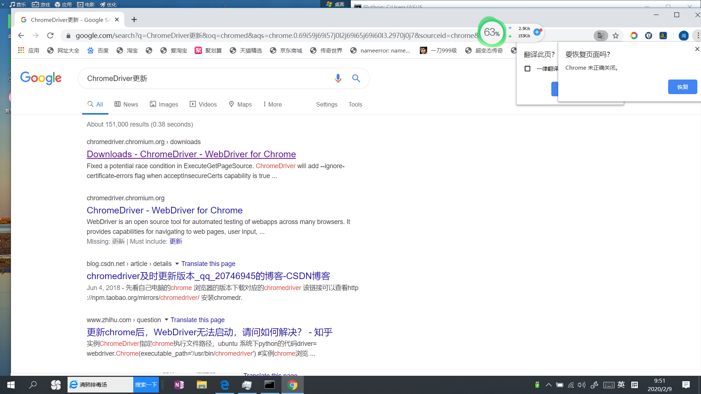Expand the Settings search options dropdown

(x=326, y=104)
